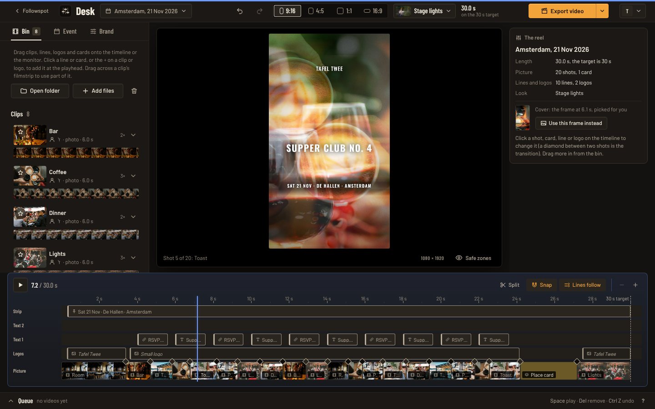The height and width of the screenshot is (409, 655).
Task: Open the Amsterdam, 21 Nov 2026 event dropdown
Action: tap(146, 11)
